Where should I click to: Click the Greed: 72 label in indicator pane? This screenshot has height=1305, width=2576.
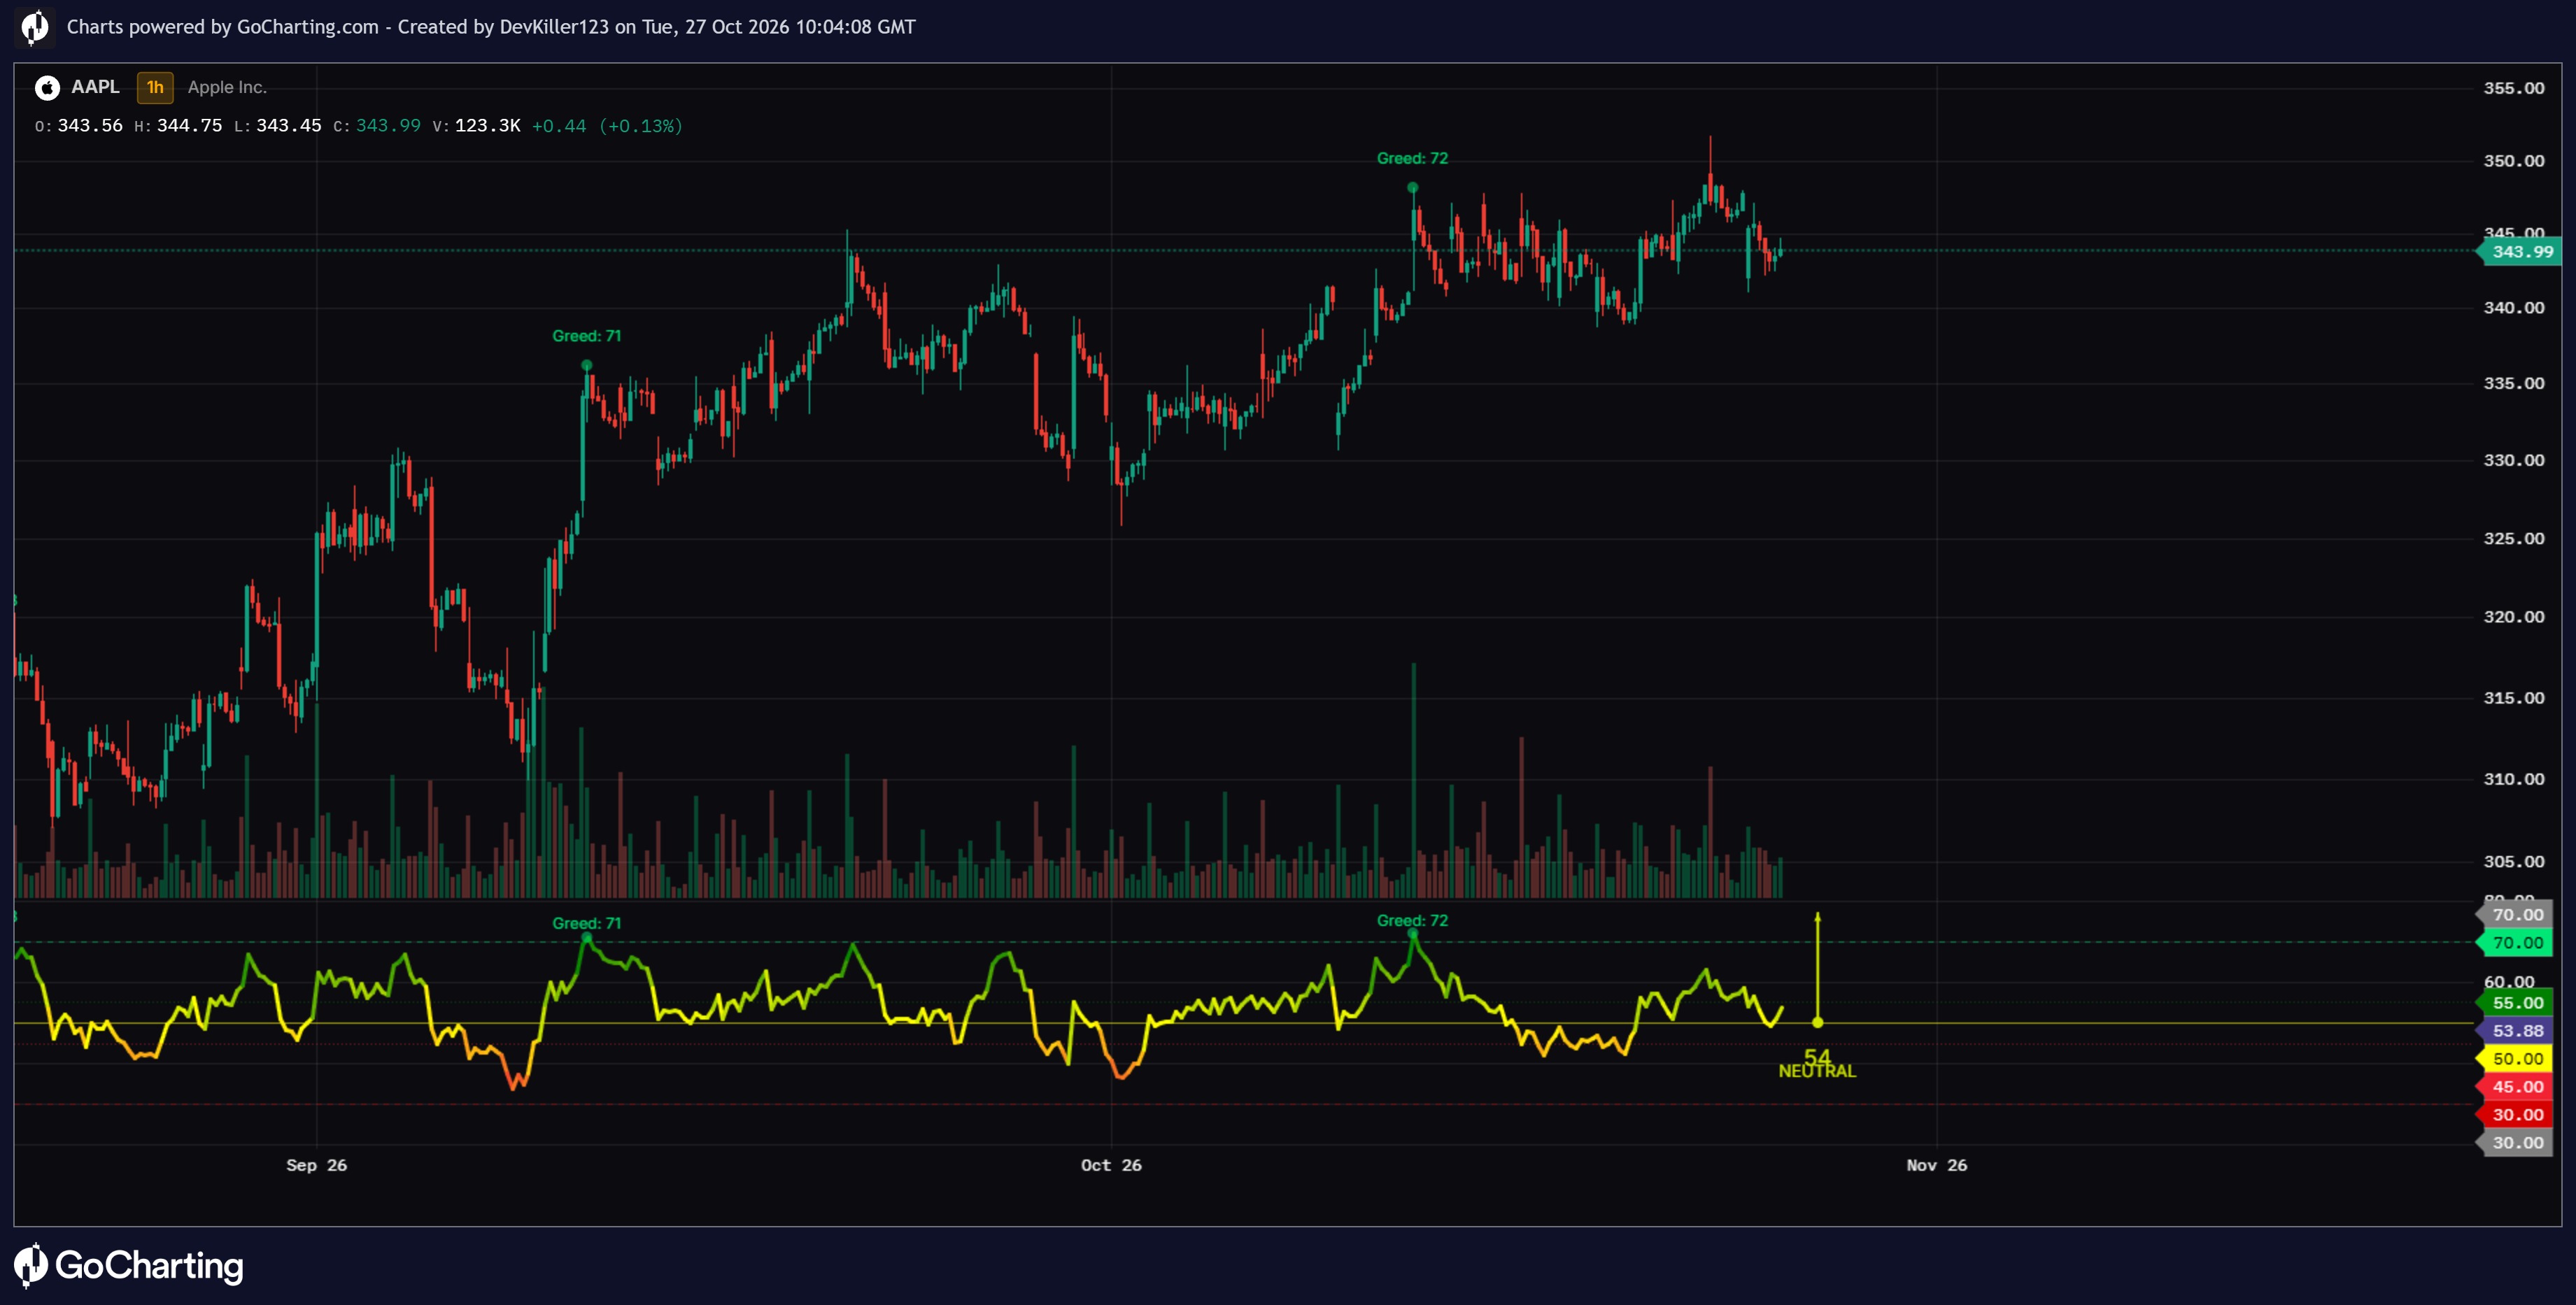pos(1412,920)
